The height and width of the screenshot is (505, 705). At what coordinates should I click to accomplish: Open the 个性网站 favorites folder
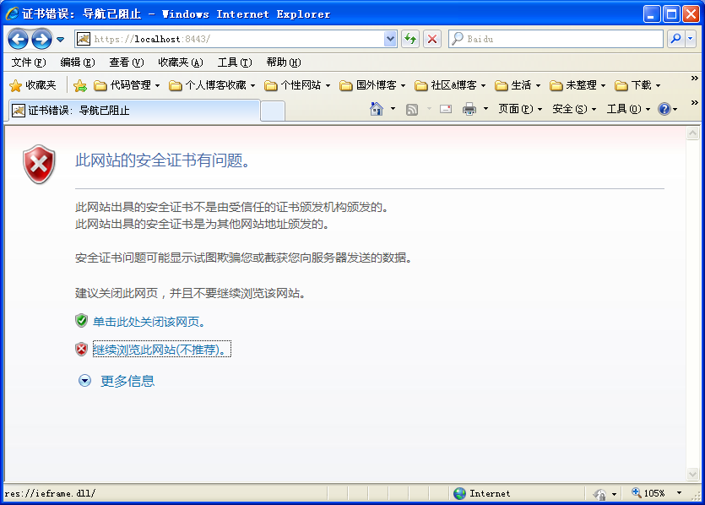coord(296,85)
